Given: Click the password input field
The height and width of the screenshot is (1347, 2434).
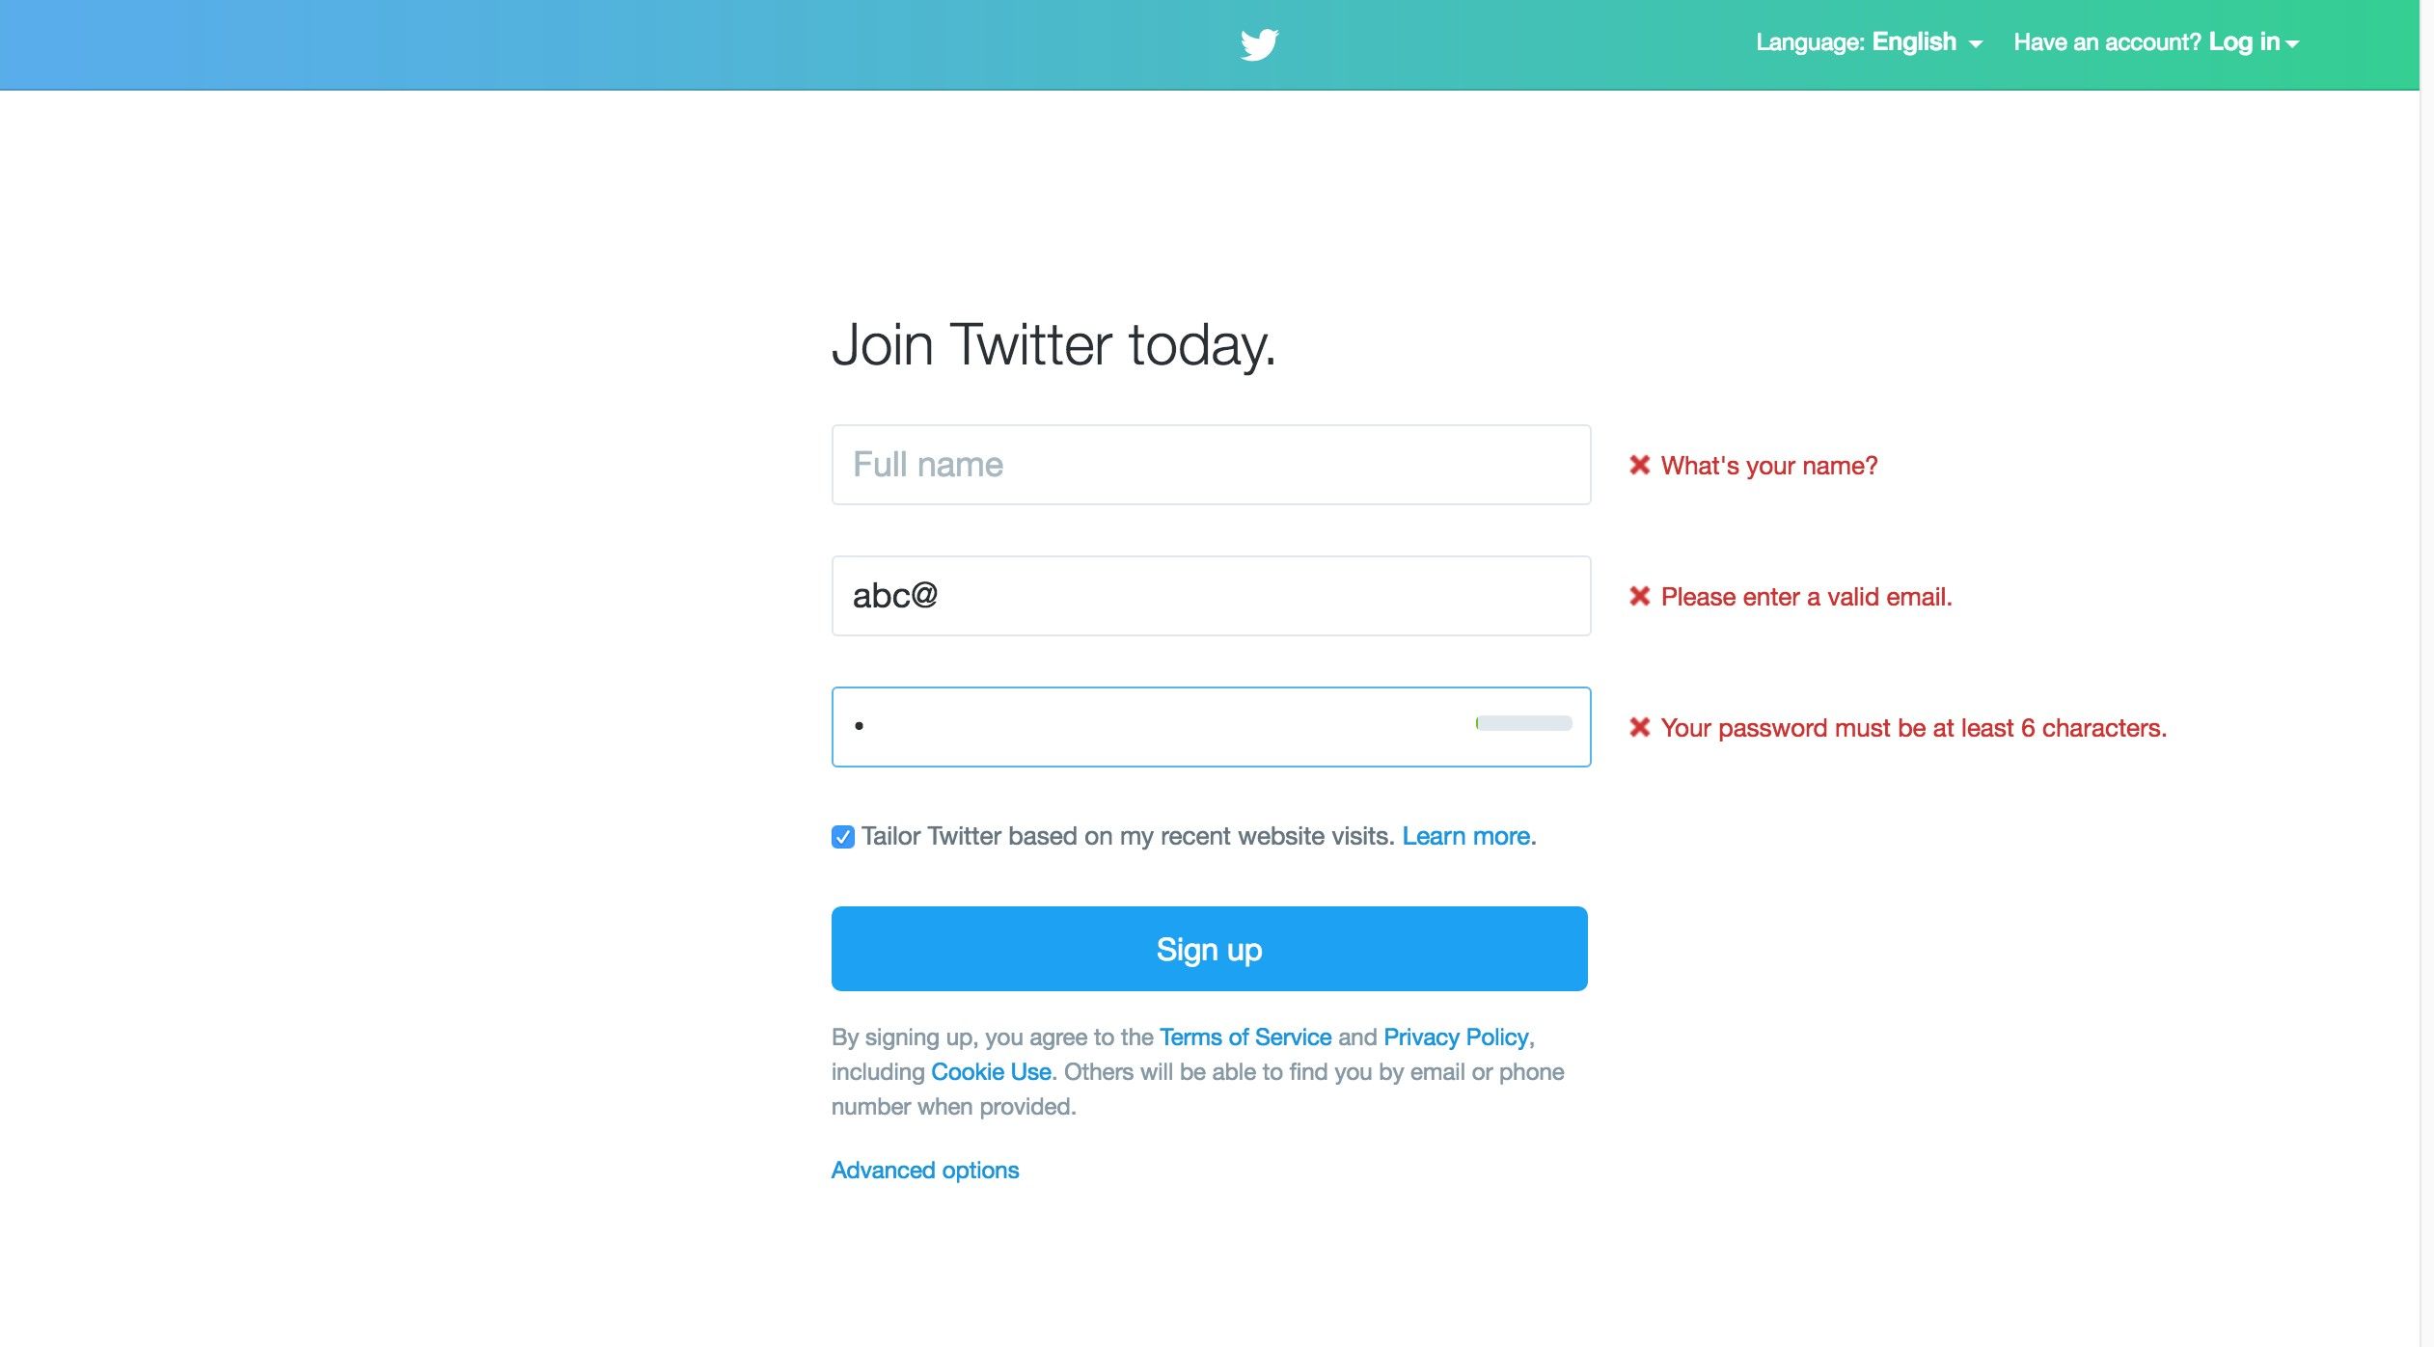Looking at the screenshot, I should pyautogui.click(x=1210, y=725).
